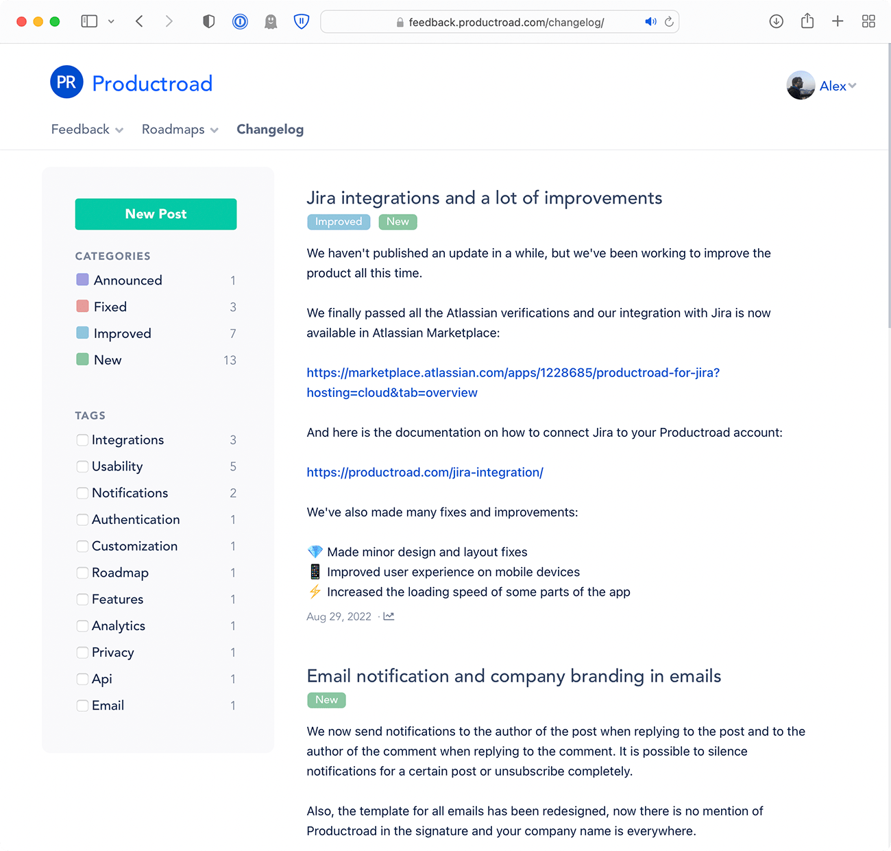Open the sidebar options chevron in Safari
The height and width of the screenshot is (851, 891).
[x=111, y=21]
